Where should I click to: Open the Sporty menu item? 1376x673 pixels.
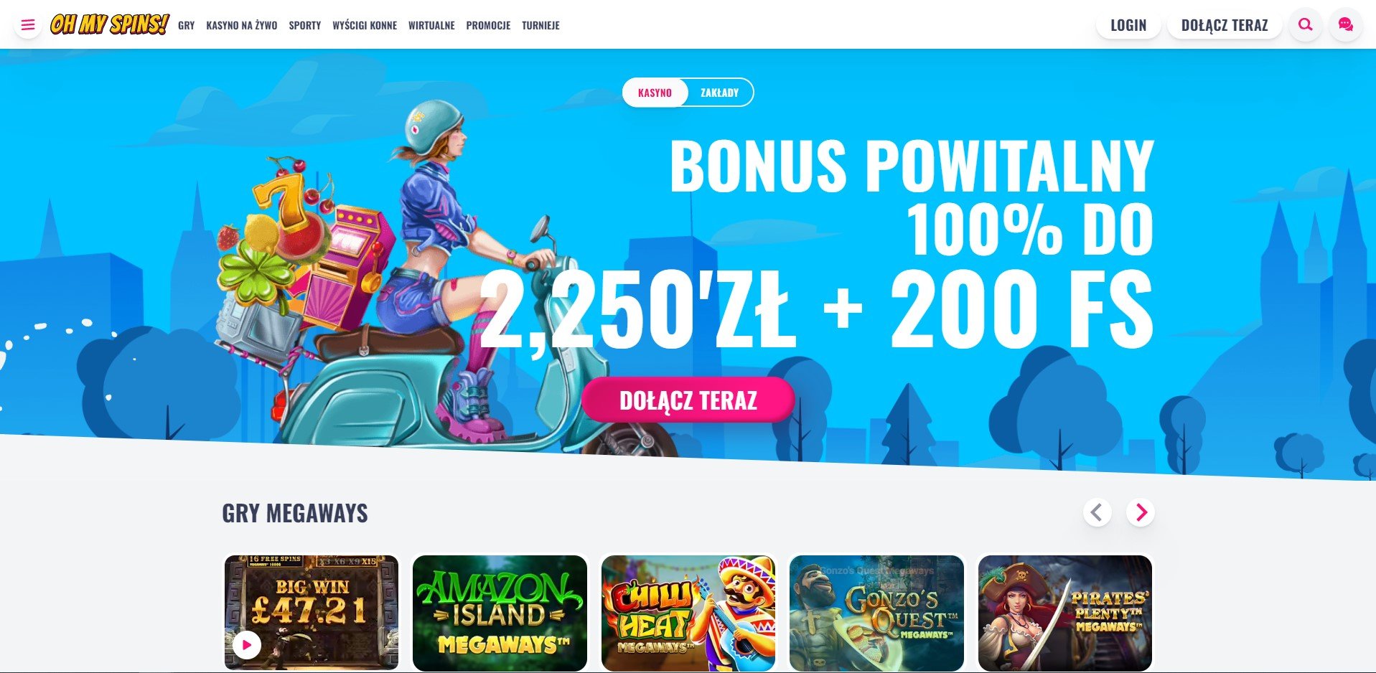click(305, 25)
